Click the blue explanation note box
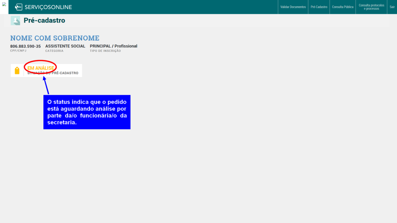Image resolution: width=397 pixels, height=223 pixels. (87, 112)
